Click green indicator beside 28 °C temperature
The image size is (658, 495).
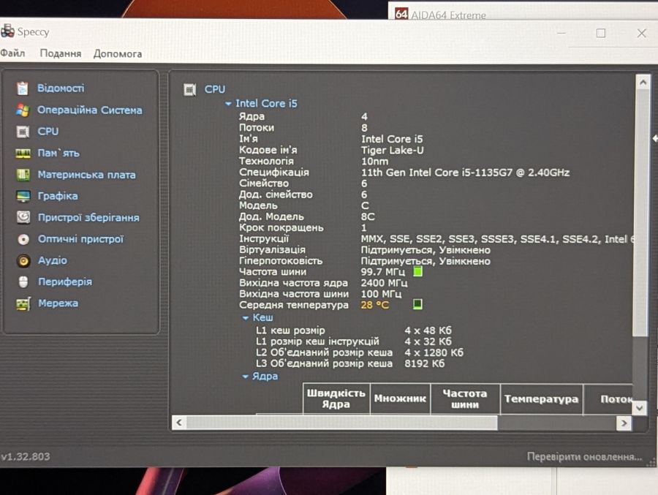pyautogui.click(x=417, y=304)
